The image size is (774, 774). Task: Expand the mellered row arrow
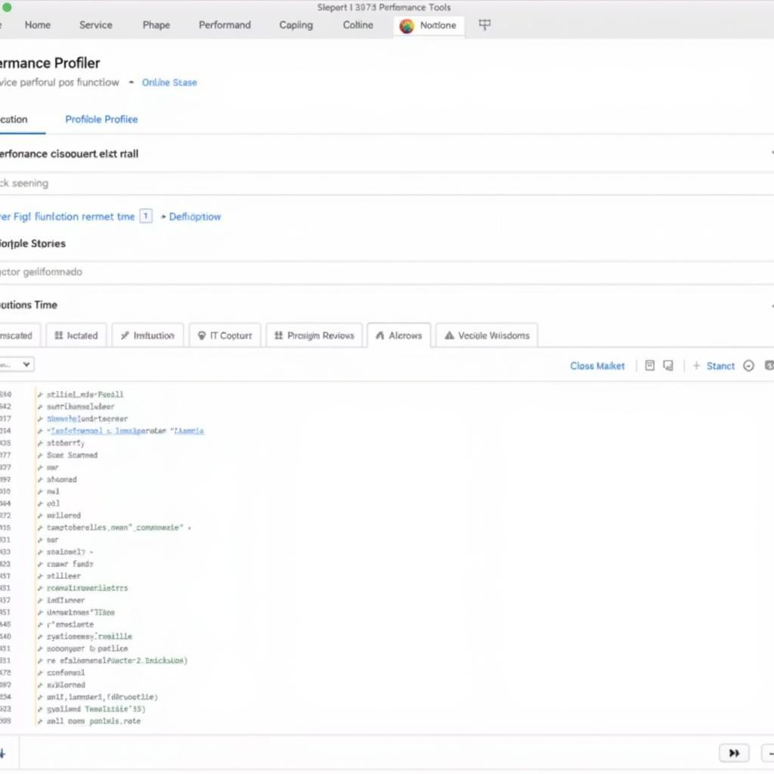(40, 515)
